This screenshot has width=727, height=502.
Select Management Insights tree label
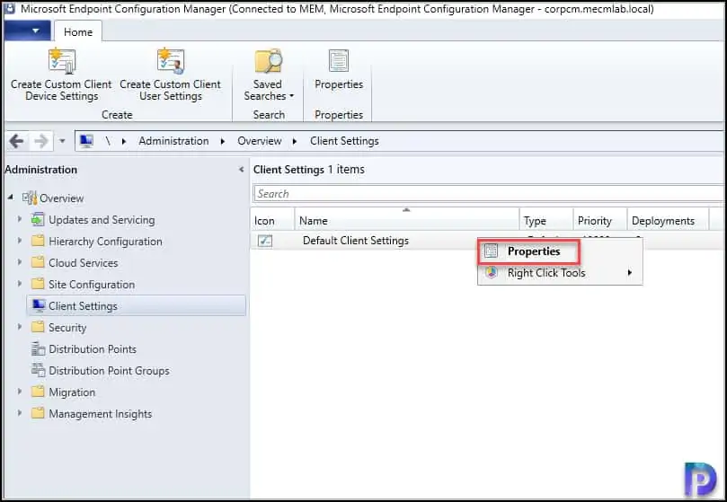(x=100, y=413)
